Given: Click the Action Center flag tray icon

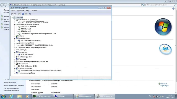Looking at the screenshot, I should click(154, 97).
